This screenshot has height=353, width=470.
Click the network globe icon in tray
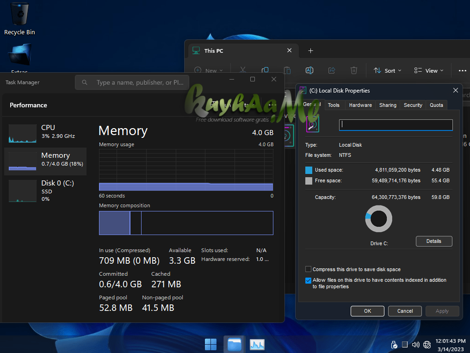(427, 345)
